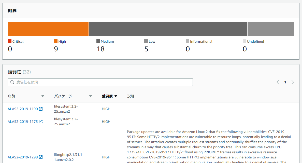Open ALAS2-2019-1190 vulnerability link
This screenshot has width=302, height=163.
tap(23, 109)
